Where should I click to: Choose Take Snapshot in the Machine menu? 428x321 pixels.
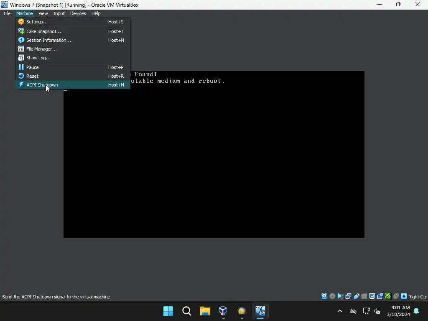pyautogui.click(x=73, y=31)
